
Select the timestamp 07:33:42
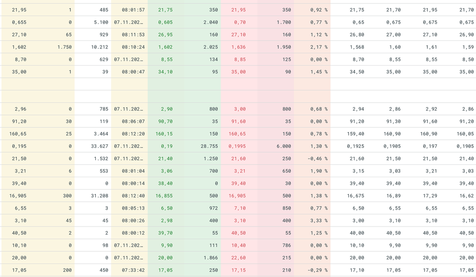tap(133, 270)
